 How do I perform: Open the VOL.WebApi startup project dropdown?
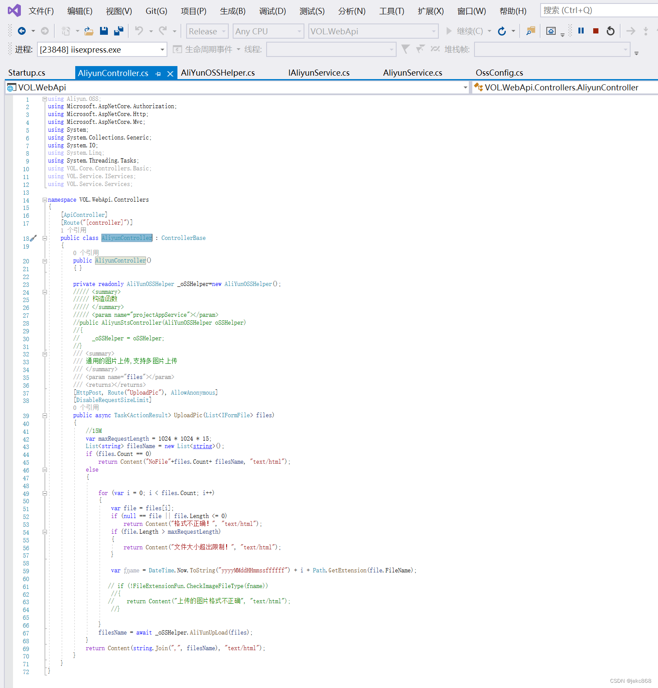pyautogui.click(x=373, y=31)
